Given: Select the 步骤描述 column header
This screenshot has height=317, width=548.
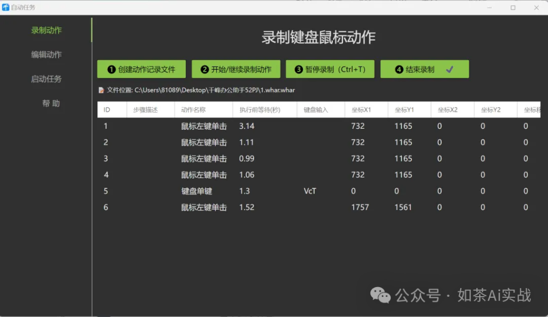Looking at the screenshot, I should (x=150, y=110).
